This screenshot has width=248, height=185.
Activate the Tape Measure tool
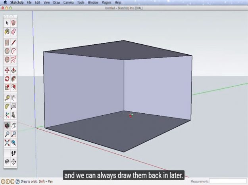click(7, 97)
